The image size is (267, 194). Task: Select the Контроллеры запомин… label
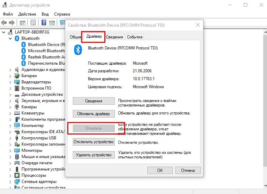click(x=43, y=144)
